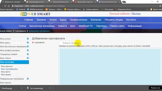Open WebMoney Кошелёк bookmark
Viewport: 162px width, 91px height.
coord(35,9)
